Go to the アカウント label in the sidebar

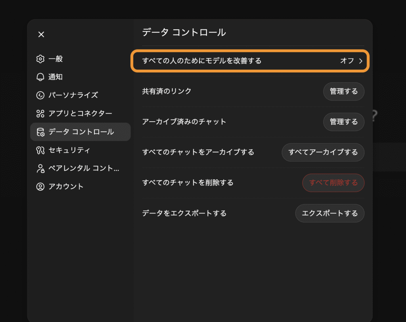pyautogui.click(x=66, y=187)
